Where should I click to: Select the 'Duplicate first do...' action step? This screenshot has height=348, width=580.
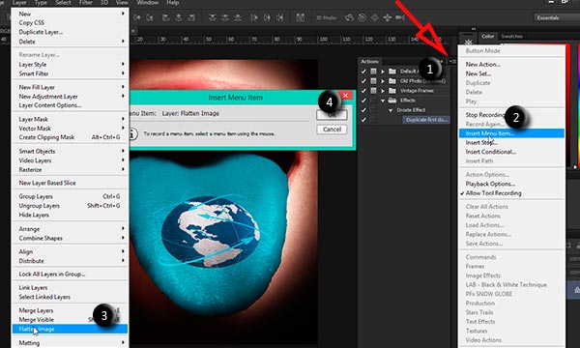(426, 120)
